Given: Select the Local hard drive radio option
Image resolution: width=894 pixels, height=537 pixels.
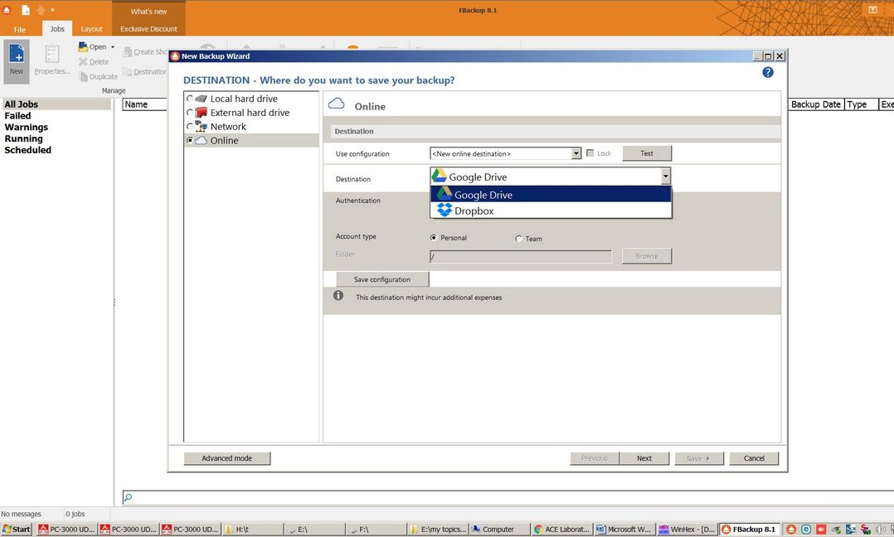Looking at the screenshot, I should [190, 99].
